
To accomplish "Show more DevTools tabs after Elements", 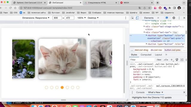I will pyautogui.click(x=158, y=18).
